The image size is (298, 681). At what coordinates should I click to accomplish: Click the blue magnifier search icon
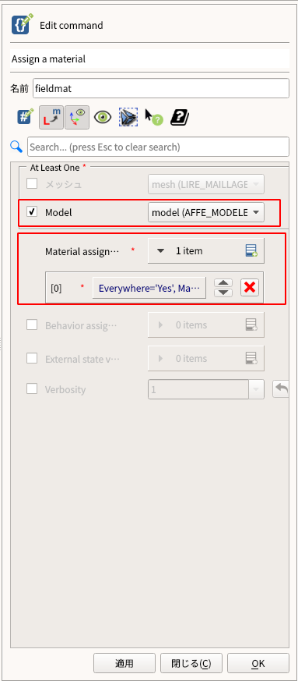pyautogui.click(x=16, y=147)
